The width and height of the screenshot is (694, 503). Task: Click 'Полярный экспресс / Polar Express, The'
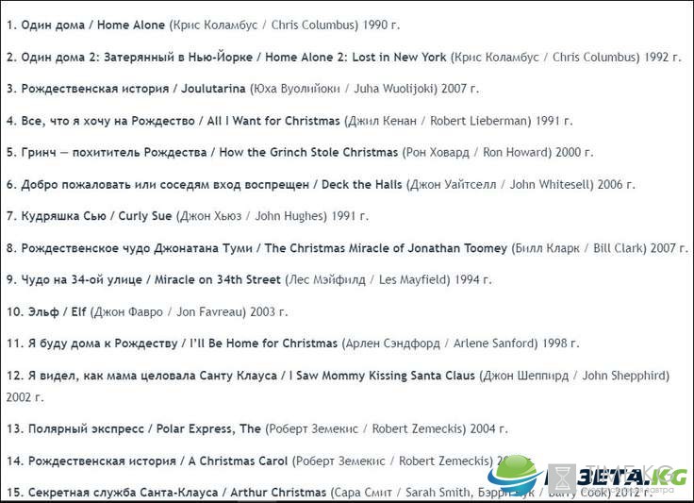pyautogui.click(x=144, y=428)
